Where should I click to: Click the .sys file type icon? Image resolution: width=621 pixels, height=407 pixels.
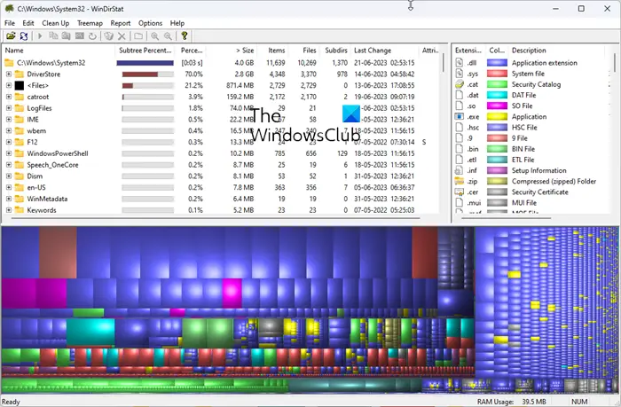click(460, 74)
